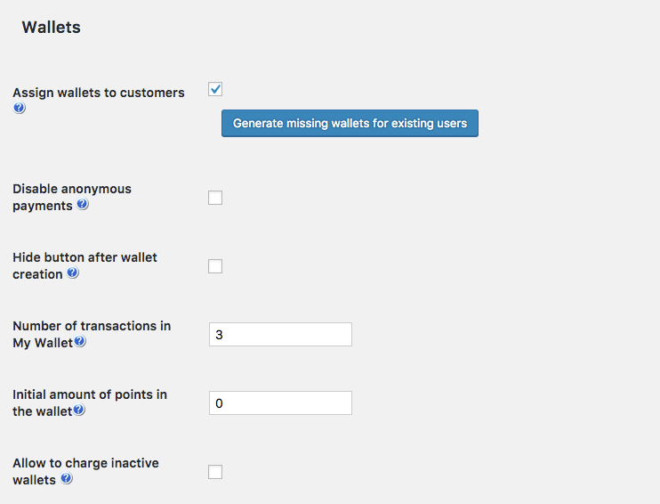
Task: Click the 'Initial amount of points' label text
Action: [x=89, y=394]
